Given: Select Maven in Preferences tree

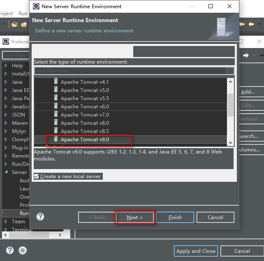Looking at the screenshot, I should click(x=20, y=123).
